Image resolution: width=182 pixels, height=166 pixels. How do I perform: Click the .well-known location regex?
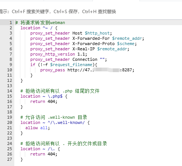[x=66, y=122]
